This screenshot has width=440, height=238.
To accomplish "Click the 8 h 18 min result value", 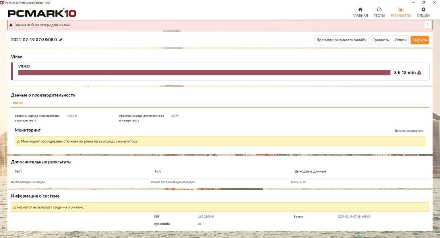I will pyautogui.click(x=405, y=73).
